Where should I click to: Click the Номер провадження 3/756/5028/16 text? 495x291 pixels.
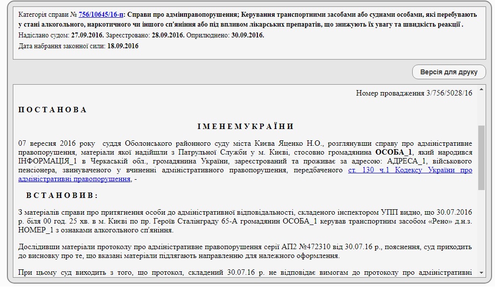tap(414, 93)
